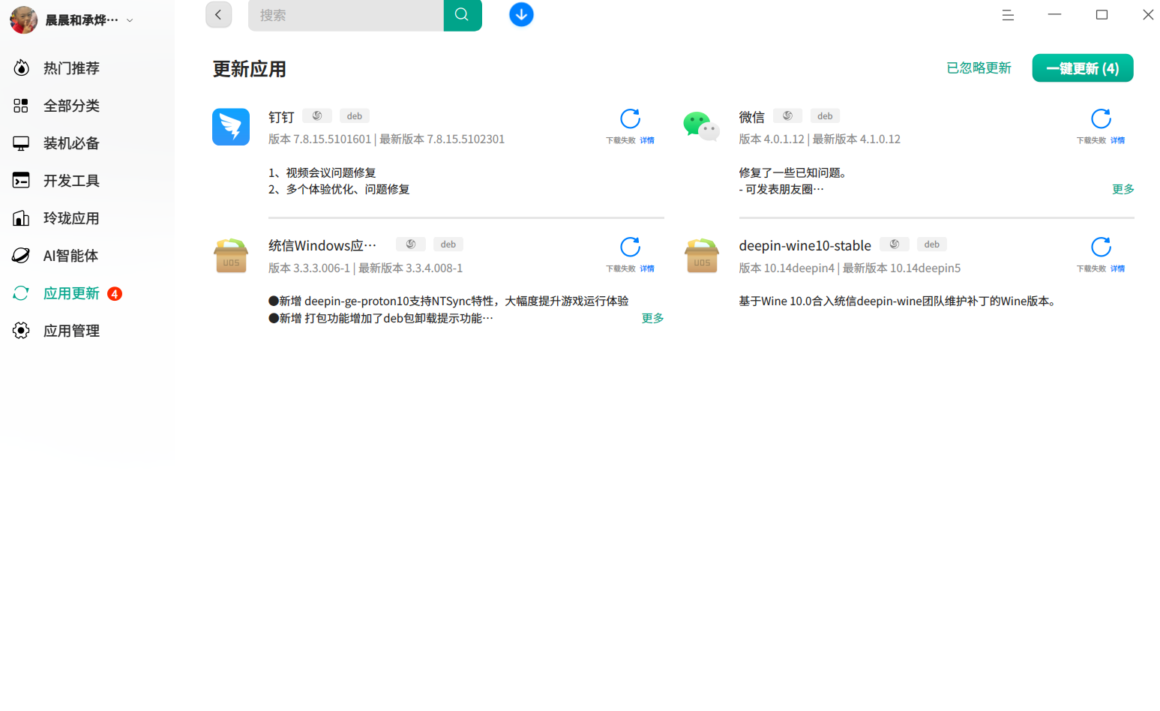This screenshot has width=1160, height=711.
Task: Open 详情 for deepin-wine10-stable download failure
Action: click(1117, 268)
